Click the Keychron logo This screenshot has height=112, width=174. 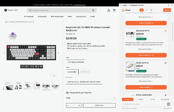(x=11, y=10)
